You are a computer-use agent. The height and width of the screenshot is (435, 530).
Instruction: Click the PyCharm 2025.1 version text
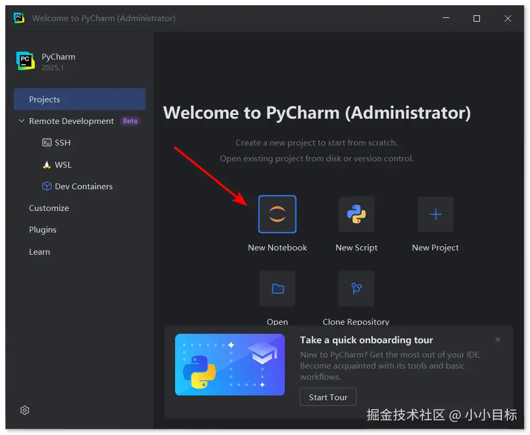[x=52, y=67]
